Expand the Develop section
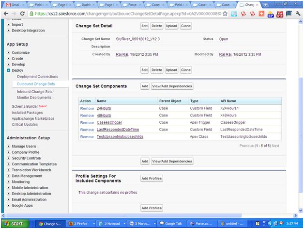 (8, 65)
